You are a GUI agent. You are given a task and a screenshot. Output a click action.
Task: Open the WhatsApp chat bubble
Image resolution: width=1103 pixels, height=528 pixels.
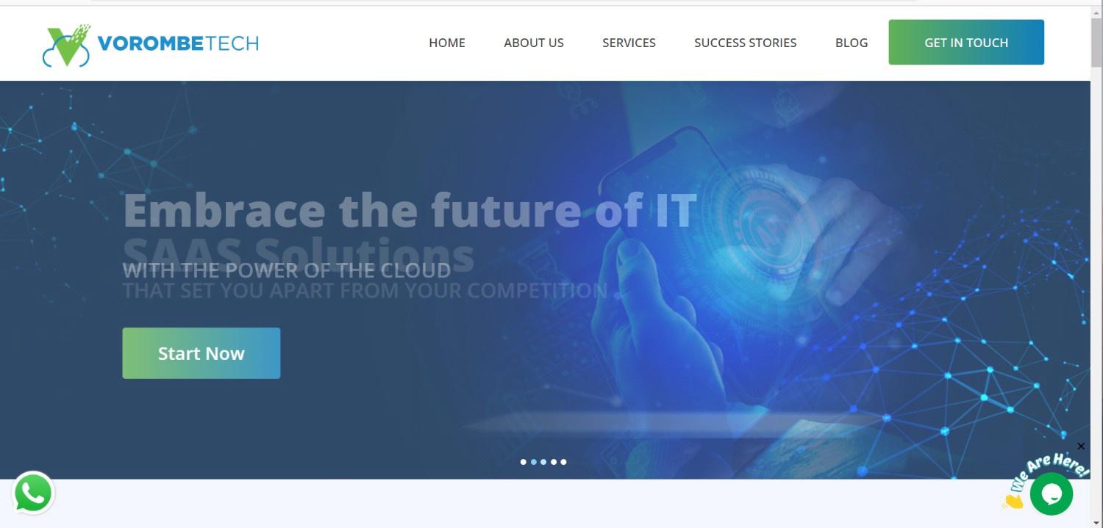[x=33, y=493]
